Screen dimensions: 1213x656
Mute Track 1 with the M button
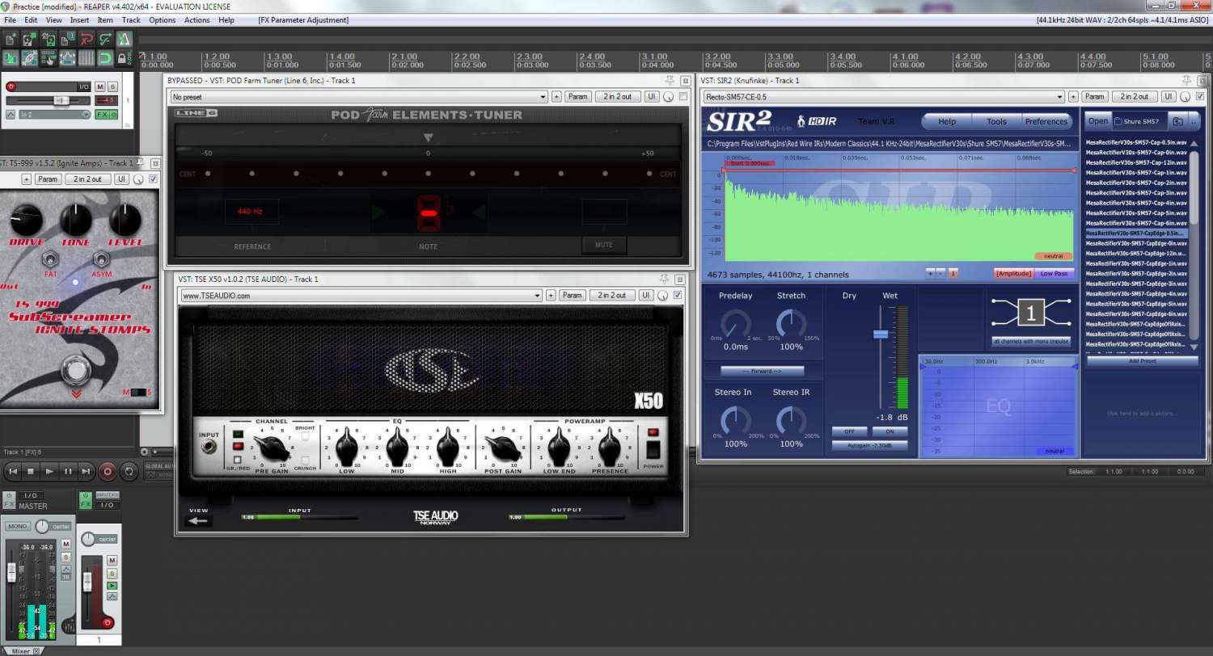100,86
